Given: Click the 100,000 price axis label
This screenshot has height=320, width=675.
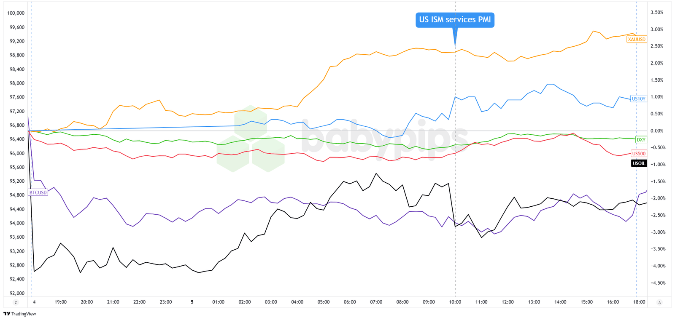Looking at the screenshot, I should click(x=16, y=13).
